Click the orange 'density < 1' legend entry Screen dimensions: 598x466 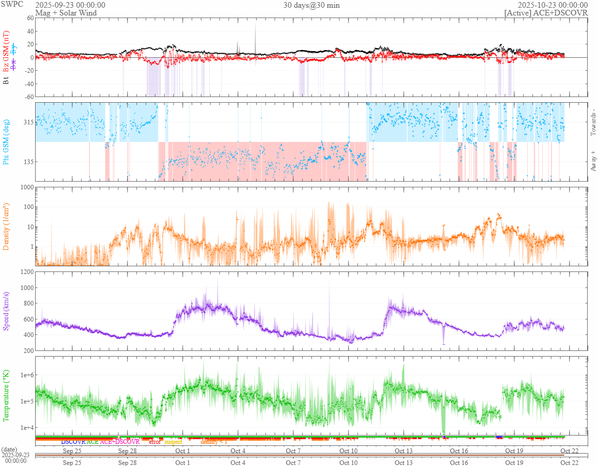(214, 442)
